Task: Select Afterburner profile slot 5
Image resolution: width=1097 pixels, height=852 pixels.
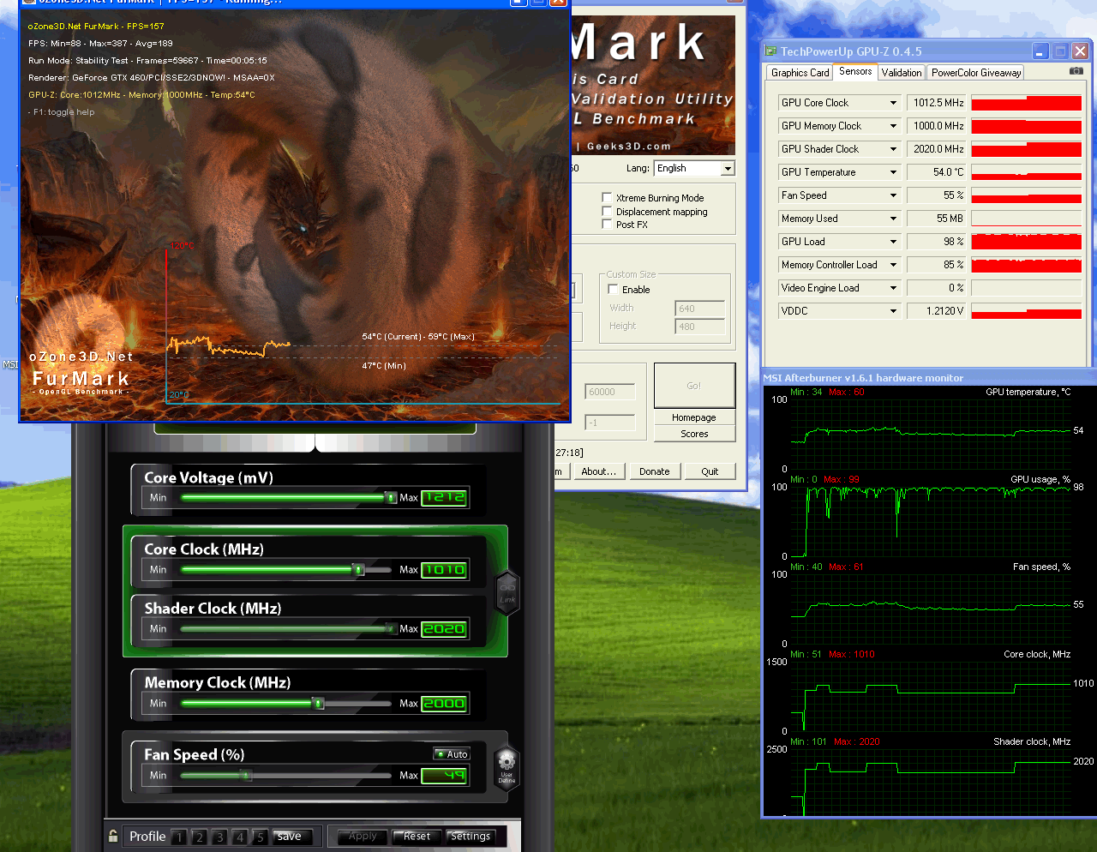Action: coord(260,837)
